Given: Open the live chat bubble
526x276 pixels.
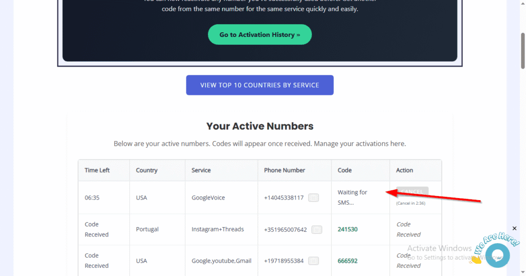Looking at the screenshot, I should click(x=497, y=255).
